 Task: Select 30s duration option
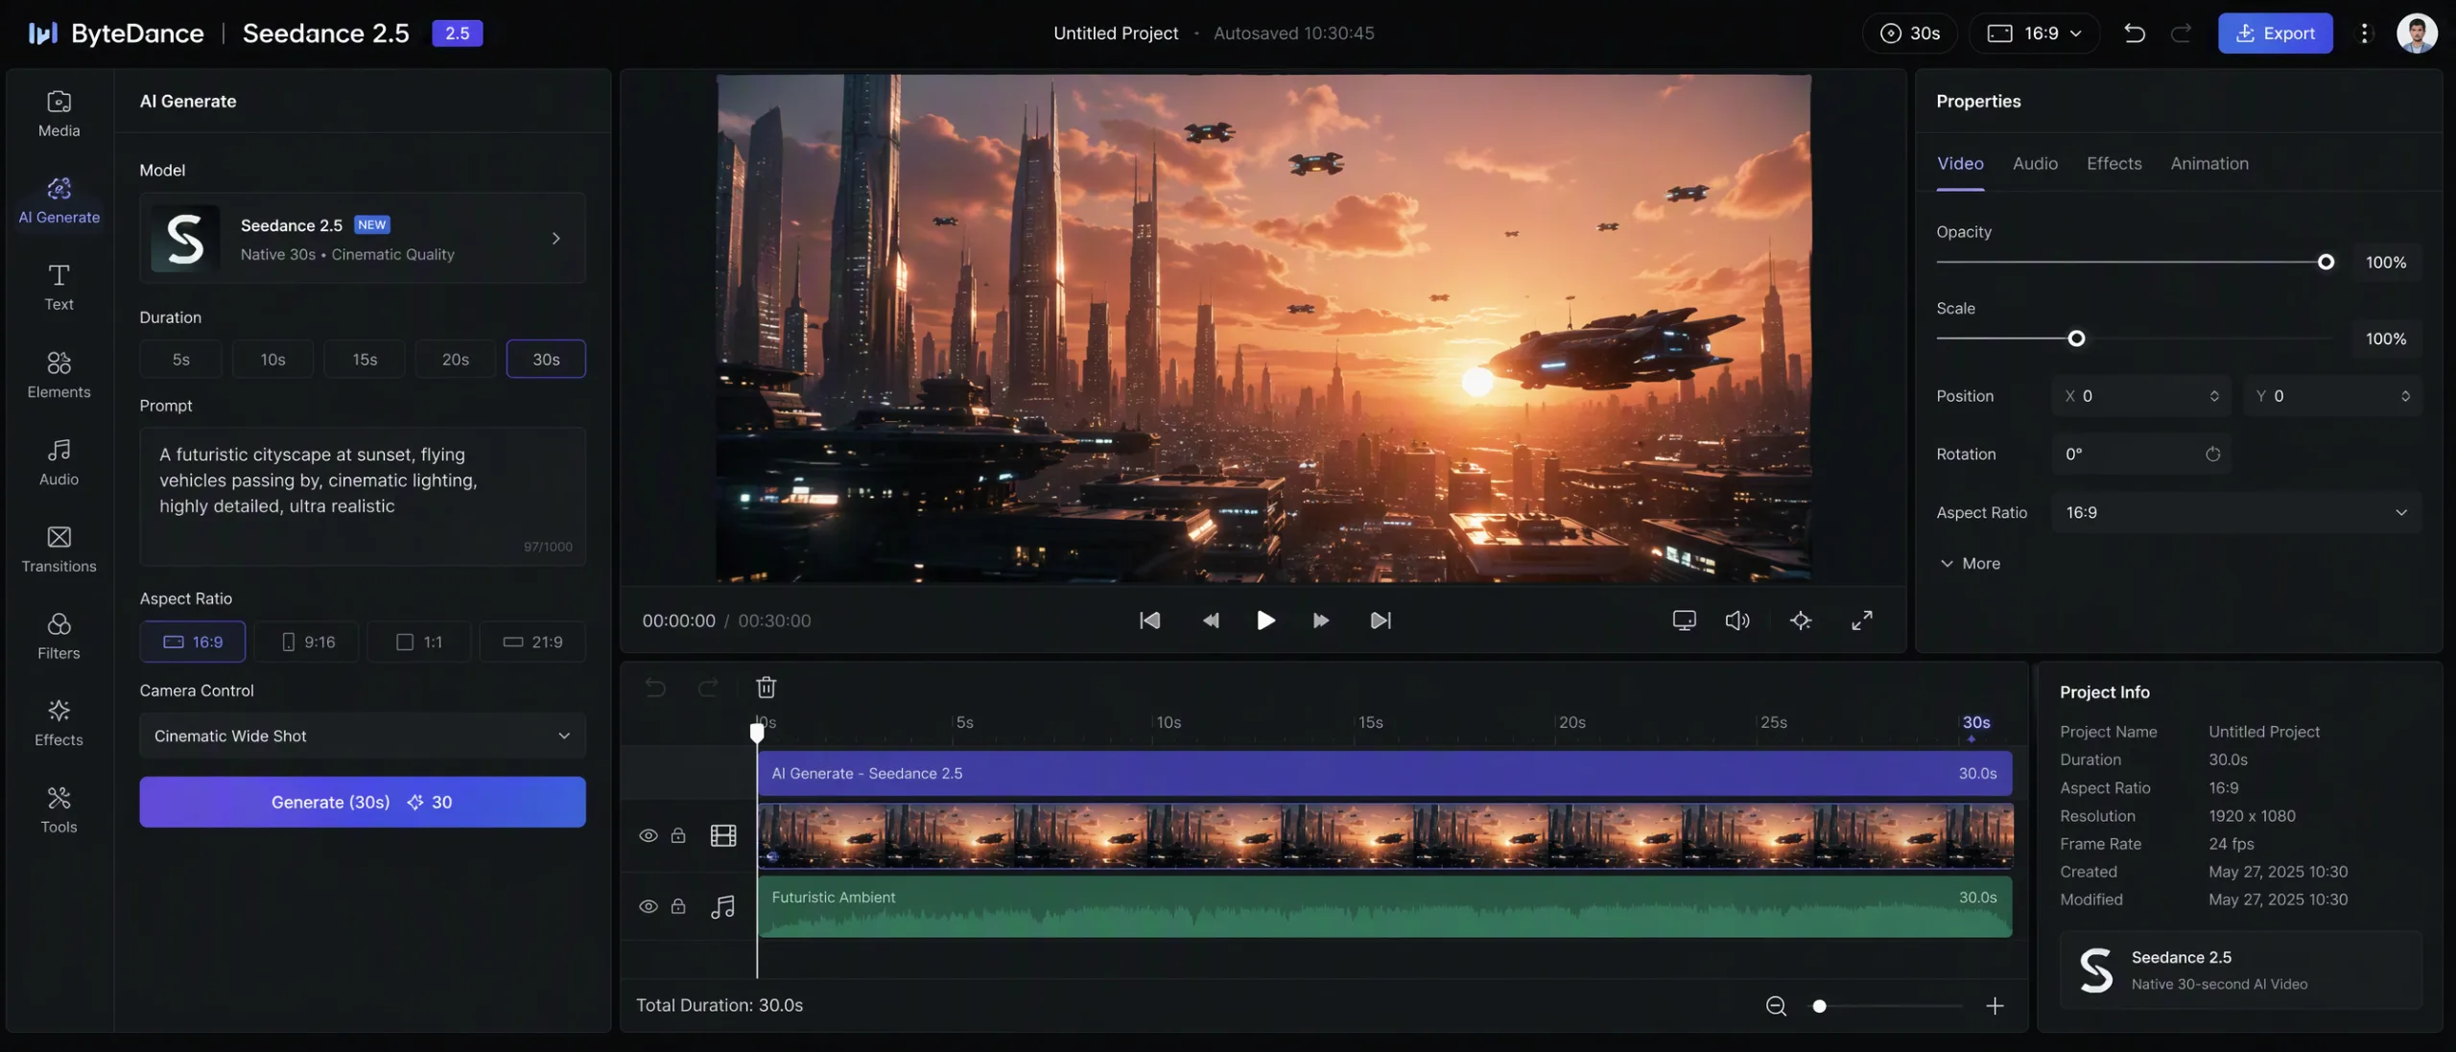[x=546, y=360]
